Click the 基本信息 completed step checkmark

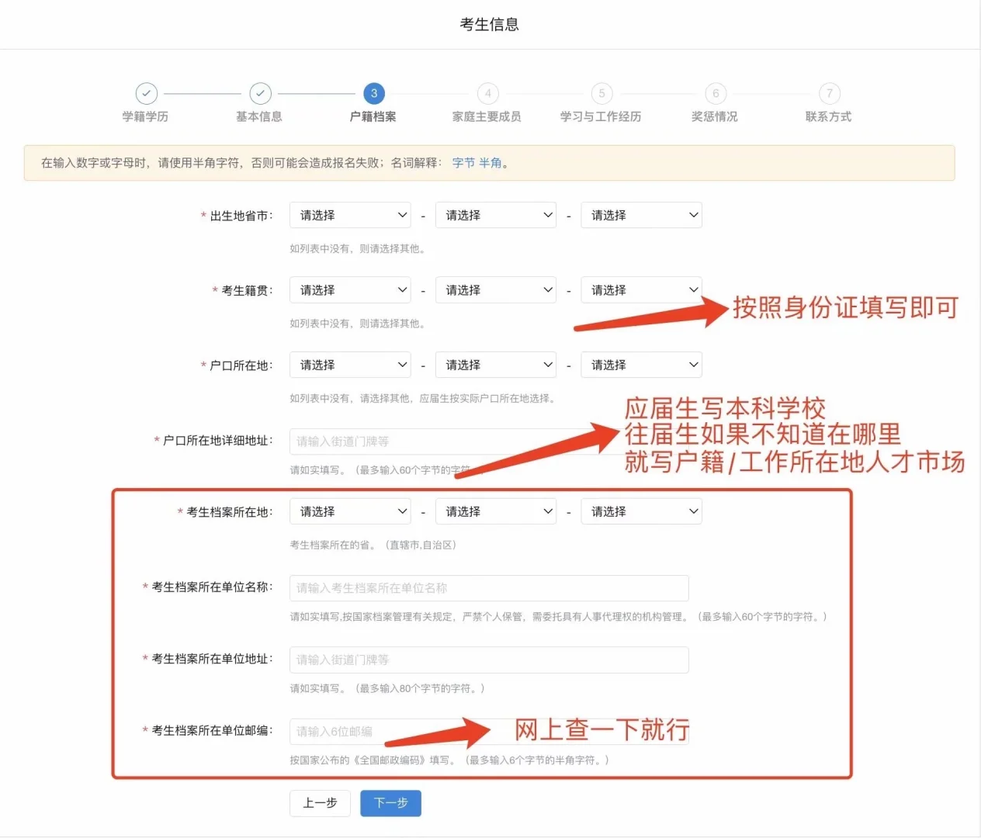pos(260,93)
